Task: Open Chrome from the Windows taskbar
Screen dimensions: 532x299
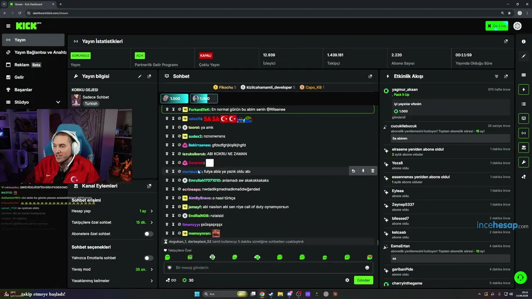Action: point(262,294)
